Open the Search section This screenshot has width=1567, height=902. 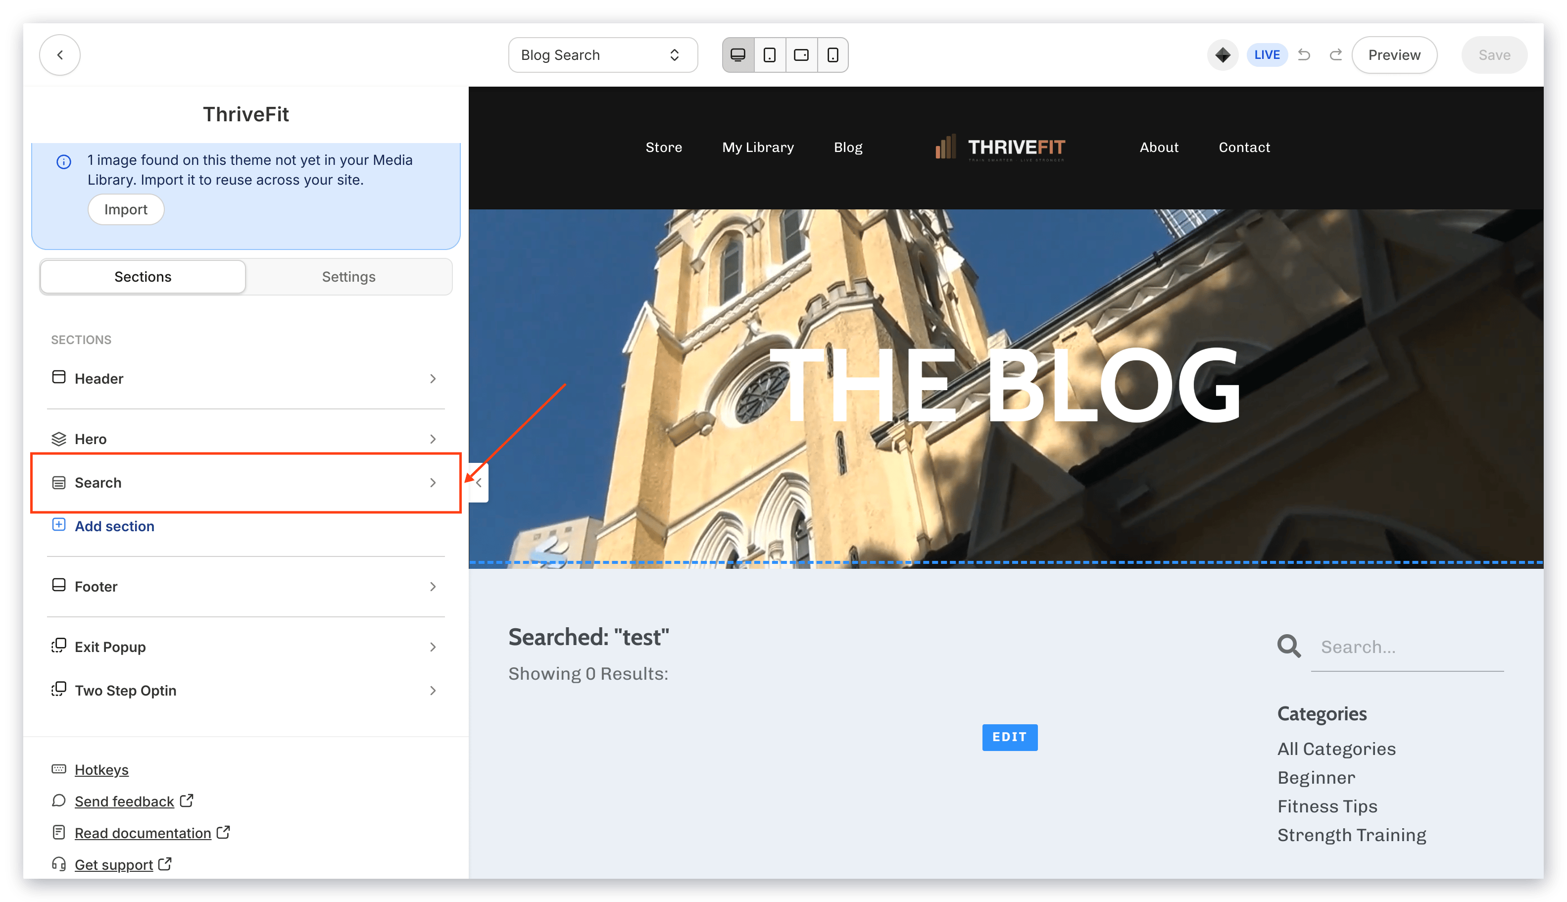click(245, 482)
